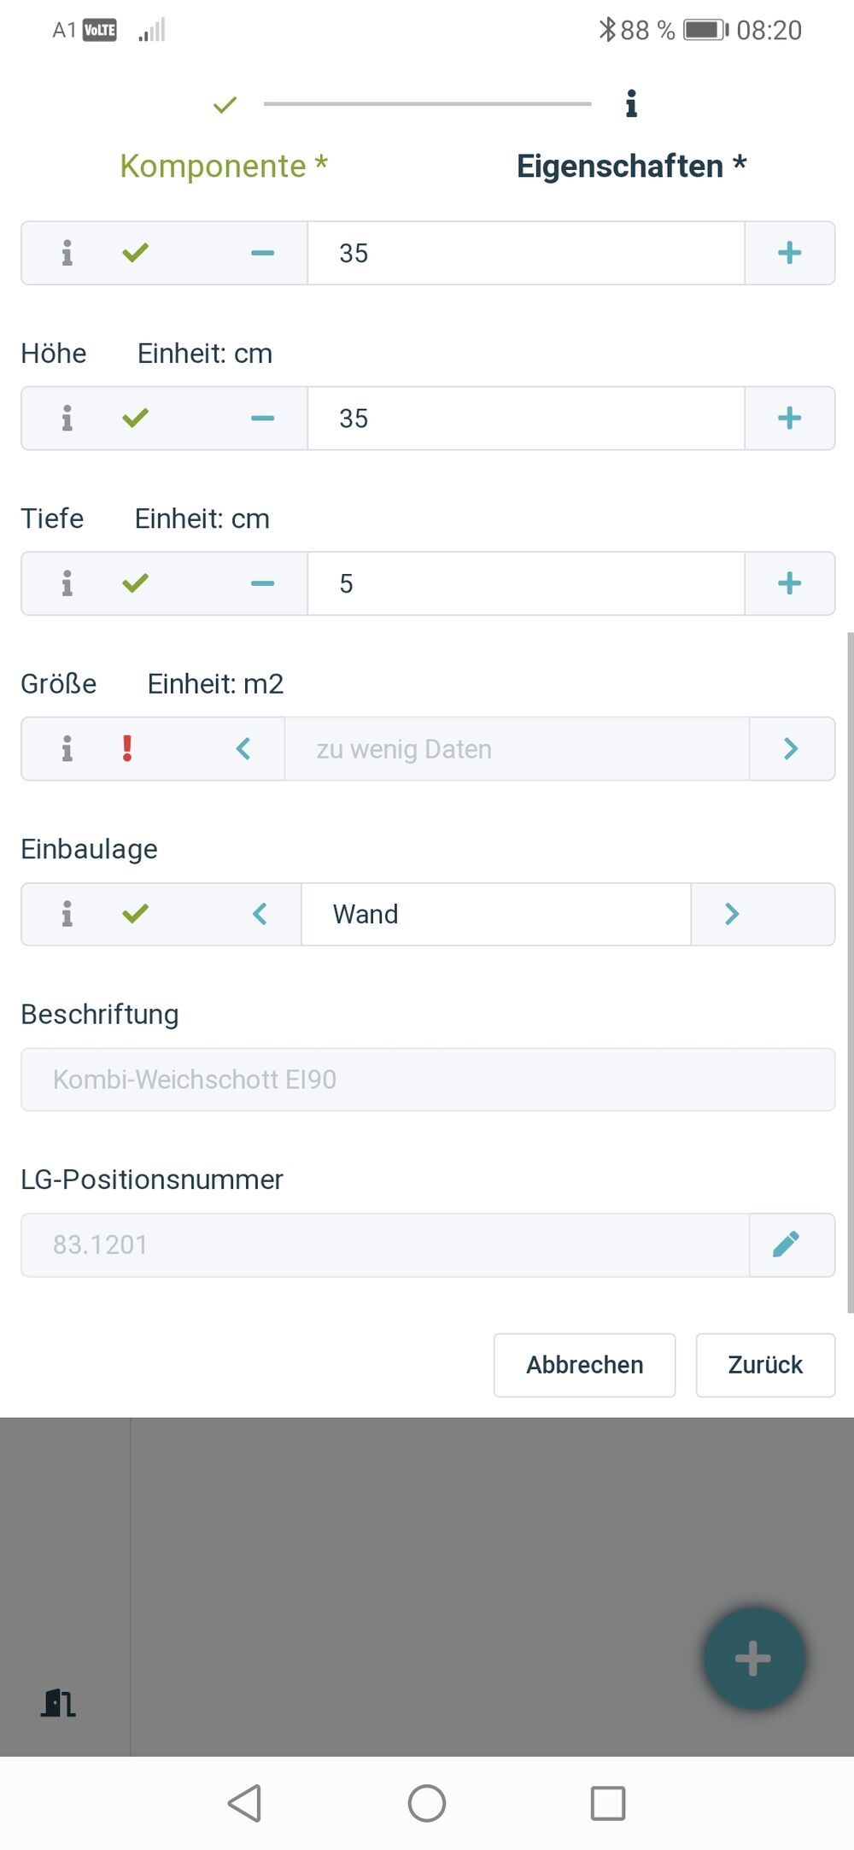This screenshot has width=854, height=1850.
Task: Click the right chevron in the Größe row
Action: point(791,749)
